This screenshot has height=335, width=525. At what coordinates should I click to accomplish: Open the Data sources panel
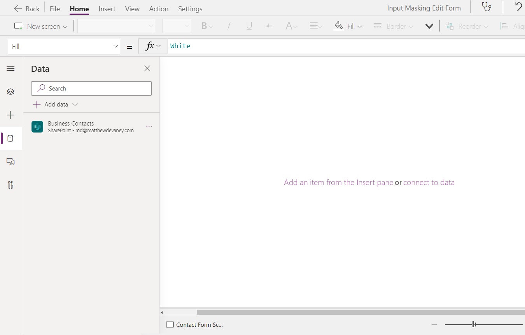[x=10, y=138]
